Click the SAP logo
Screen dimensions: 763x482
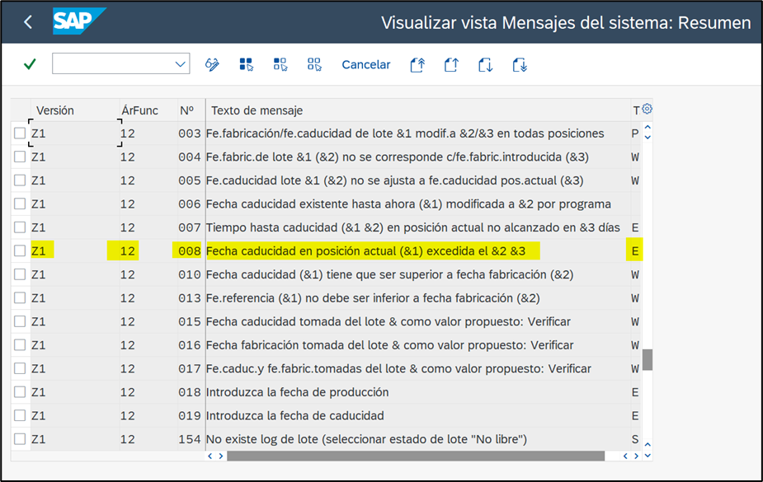[79, 21]
